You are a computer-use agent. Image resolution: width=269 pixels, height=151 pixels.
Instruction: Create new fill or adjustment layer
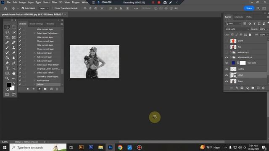[248, 88]
